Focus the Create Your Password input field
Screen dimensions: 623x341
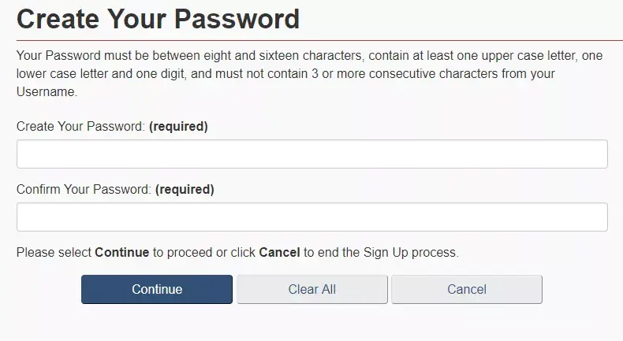(311, 154)
